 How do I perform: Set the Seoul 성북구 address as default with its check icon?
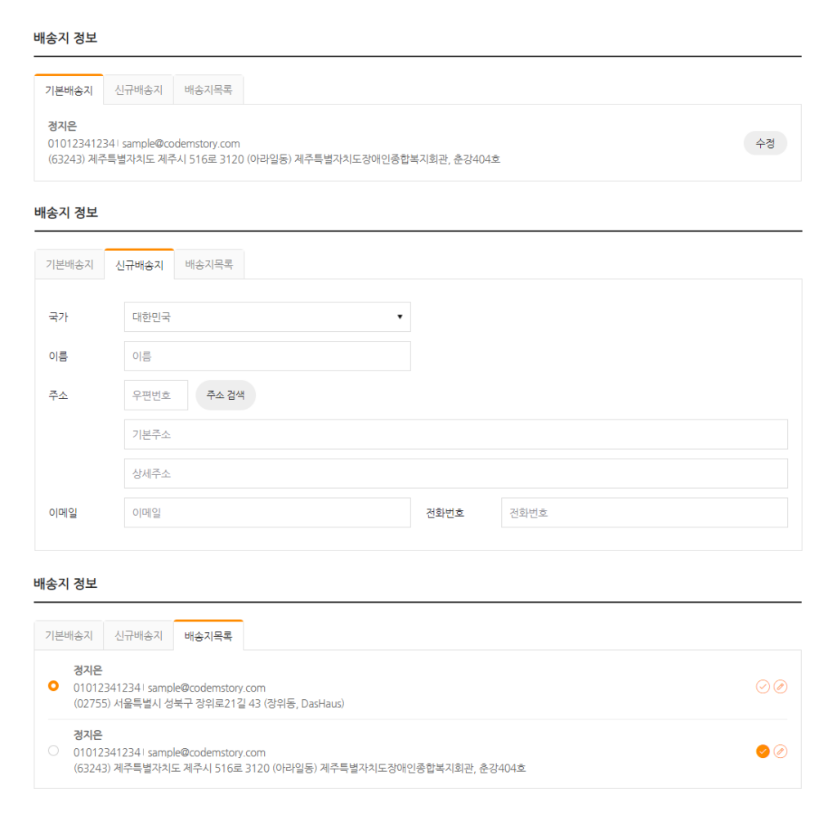(x=763, y=687)
